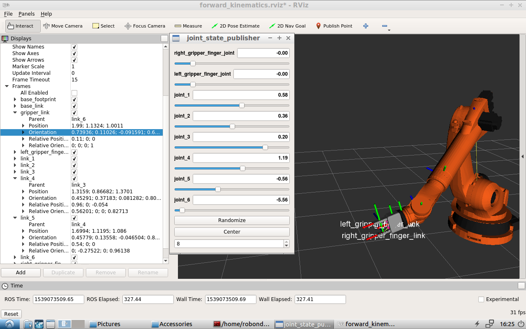
Task: Expand the base_link frame
Action: click(x=15, y=106)
